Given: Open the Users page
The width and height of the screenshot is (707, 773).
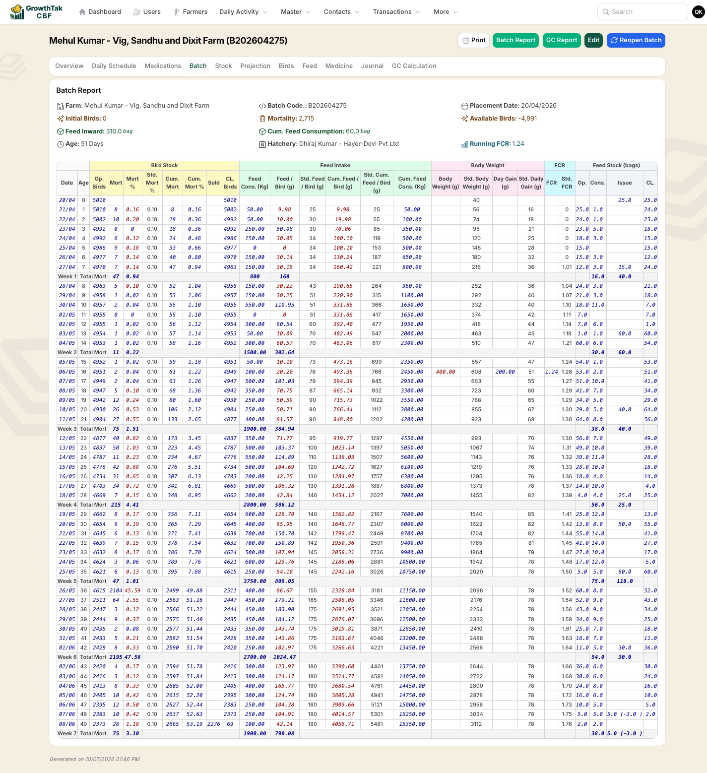Looking at the screenshot, I should pyautogui.click(x=147, y=12).
